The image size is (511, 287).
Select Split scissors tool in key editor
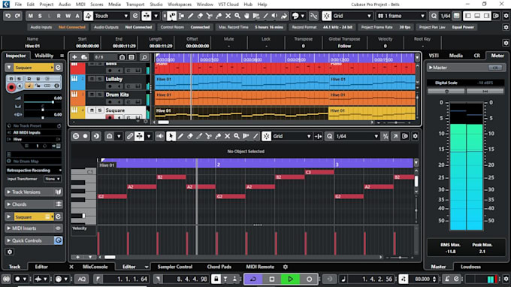(209, 136)
